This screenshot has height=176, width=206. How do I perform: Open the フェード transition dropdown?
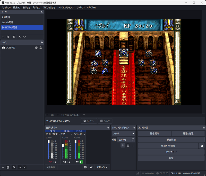(x=123, y=134)
